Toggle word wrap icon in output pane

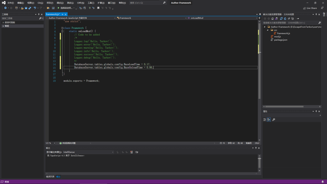(x=137, y=152)
